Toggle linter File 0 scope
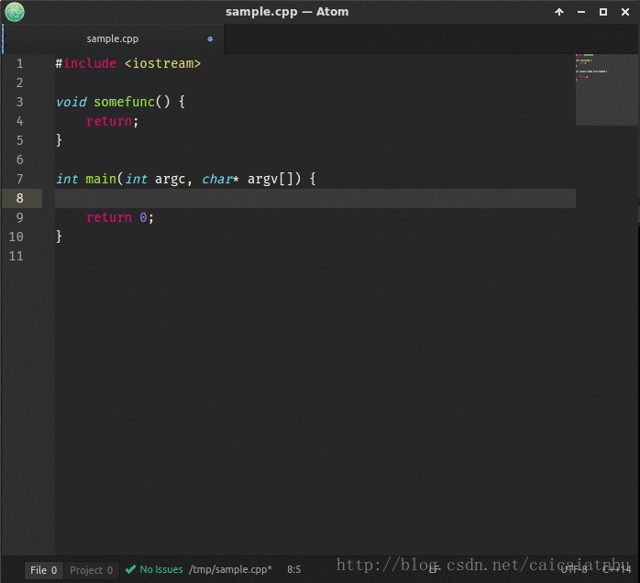This screenshot has width=640, height=583. (44, 569)
